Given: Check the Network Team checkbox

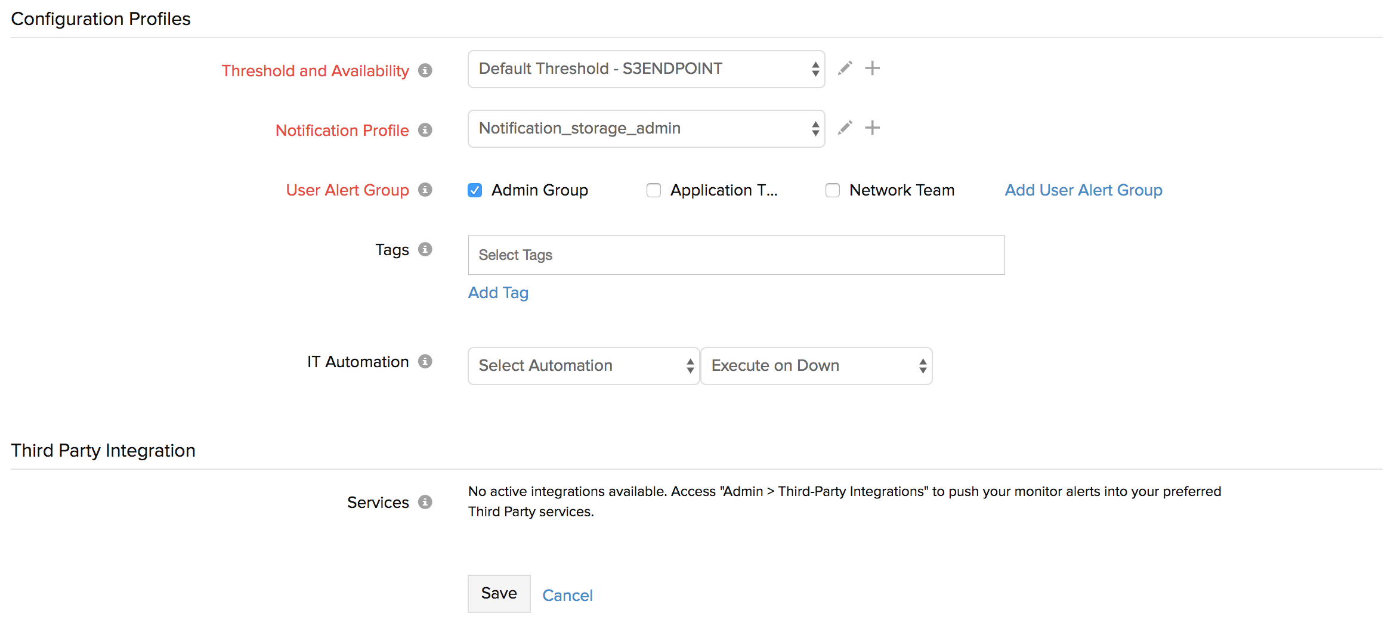Looking at the screenshot, I should [x=832, y=190].
